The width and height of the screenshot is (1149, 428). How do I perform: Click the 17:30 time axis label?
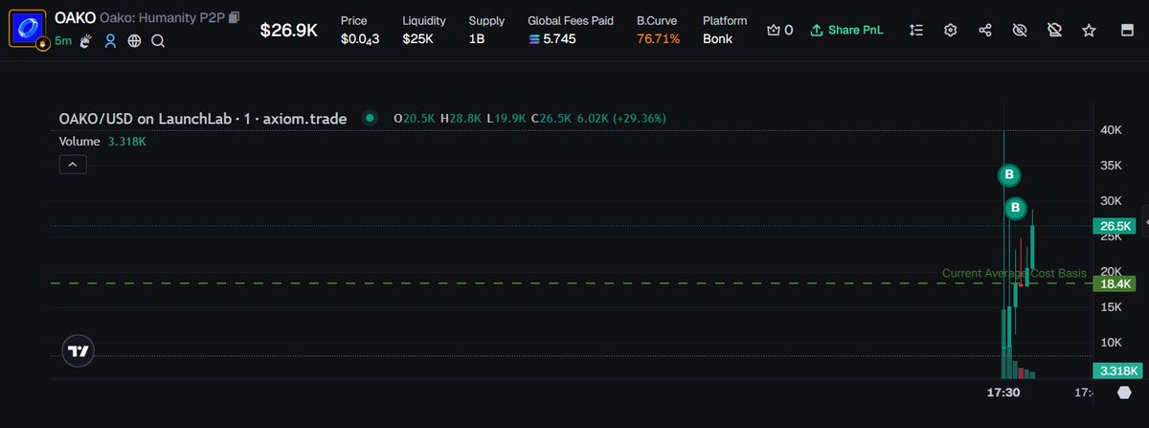1003,393
